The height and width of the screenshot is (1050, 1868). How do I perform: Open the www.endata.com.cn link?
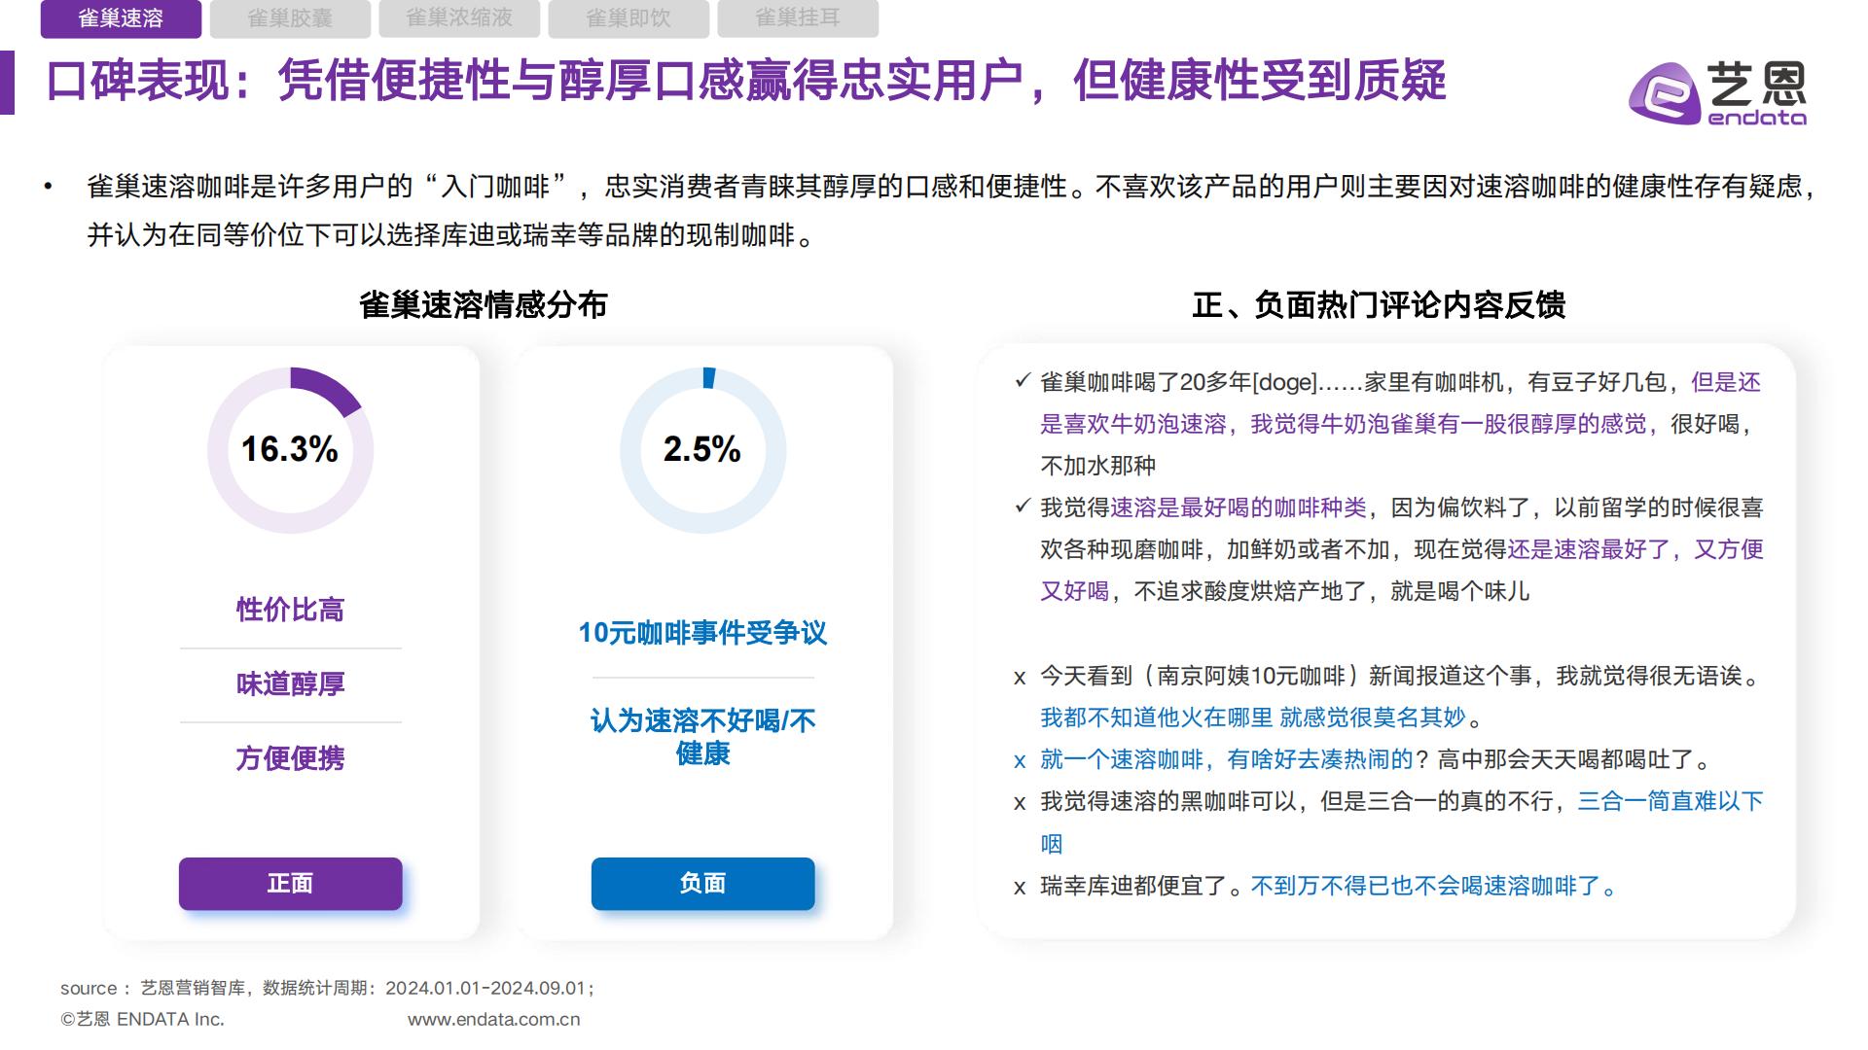coord(494,1019)
